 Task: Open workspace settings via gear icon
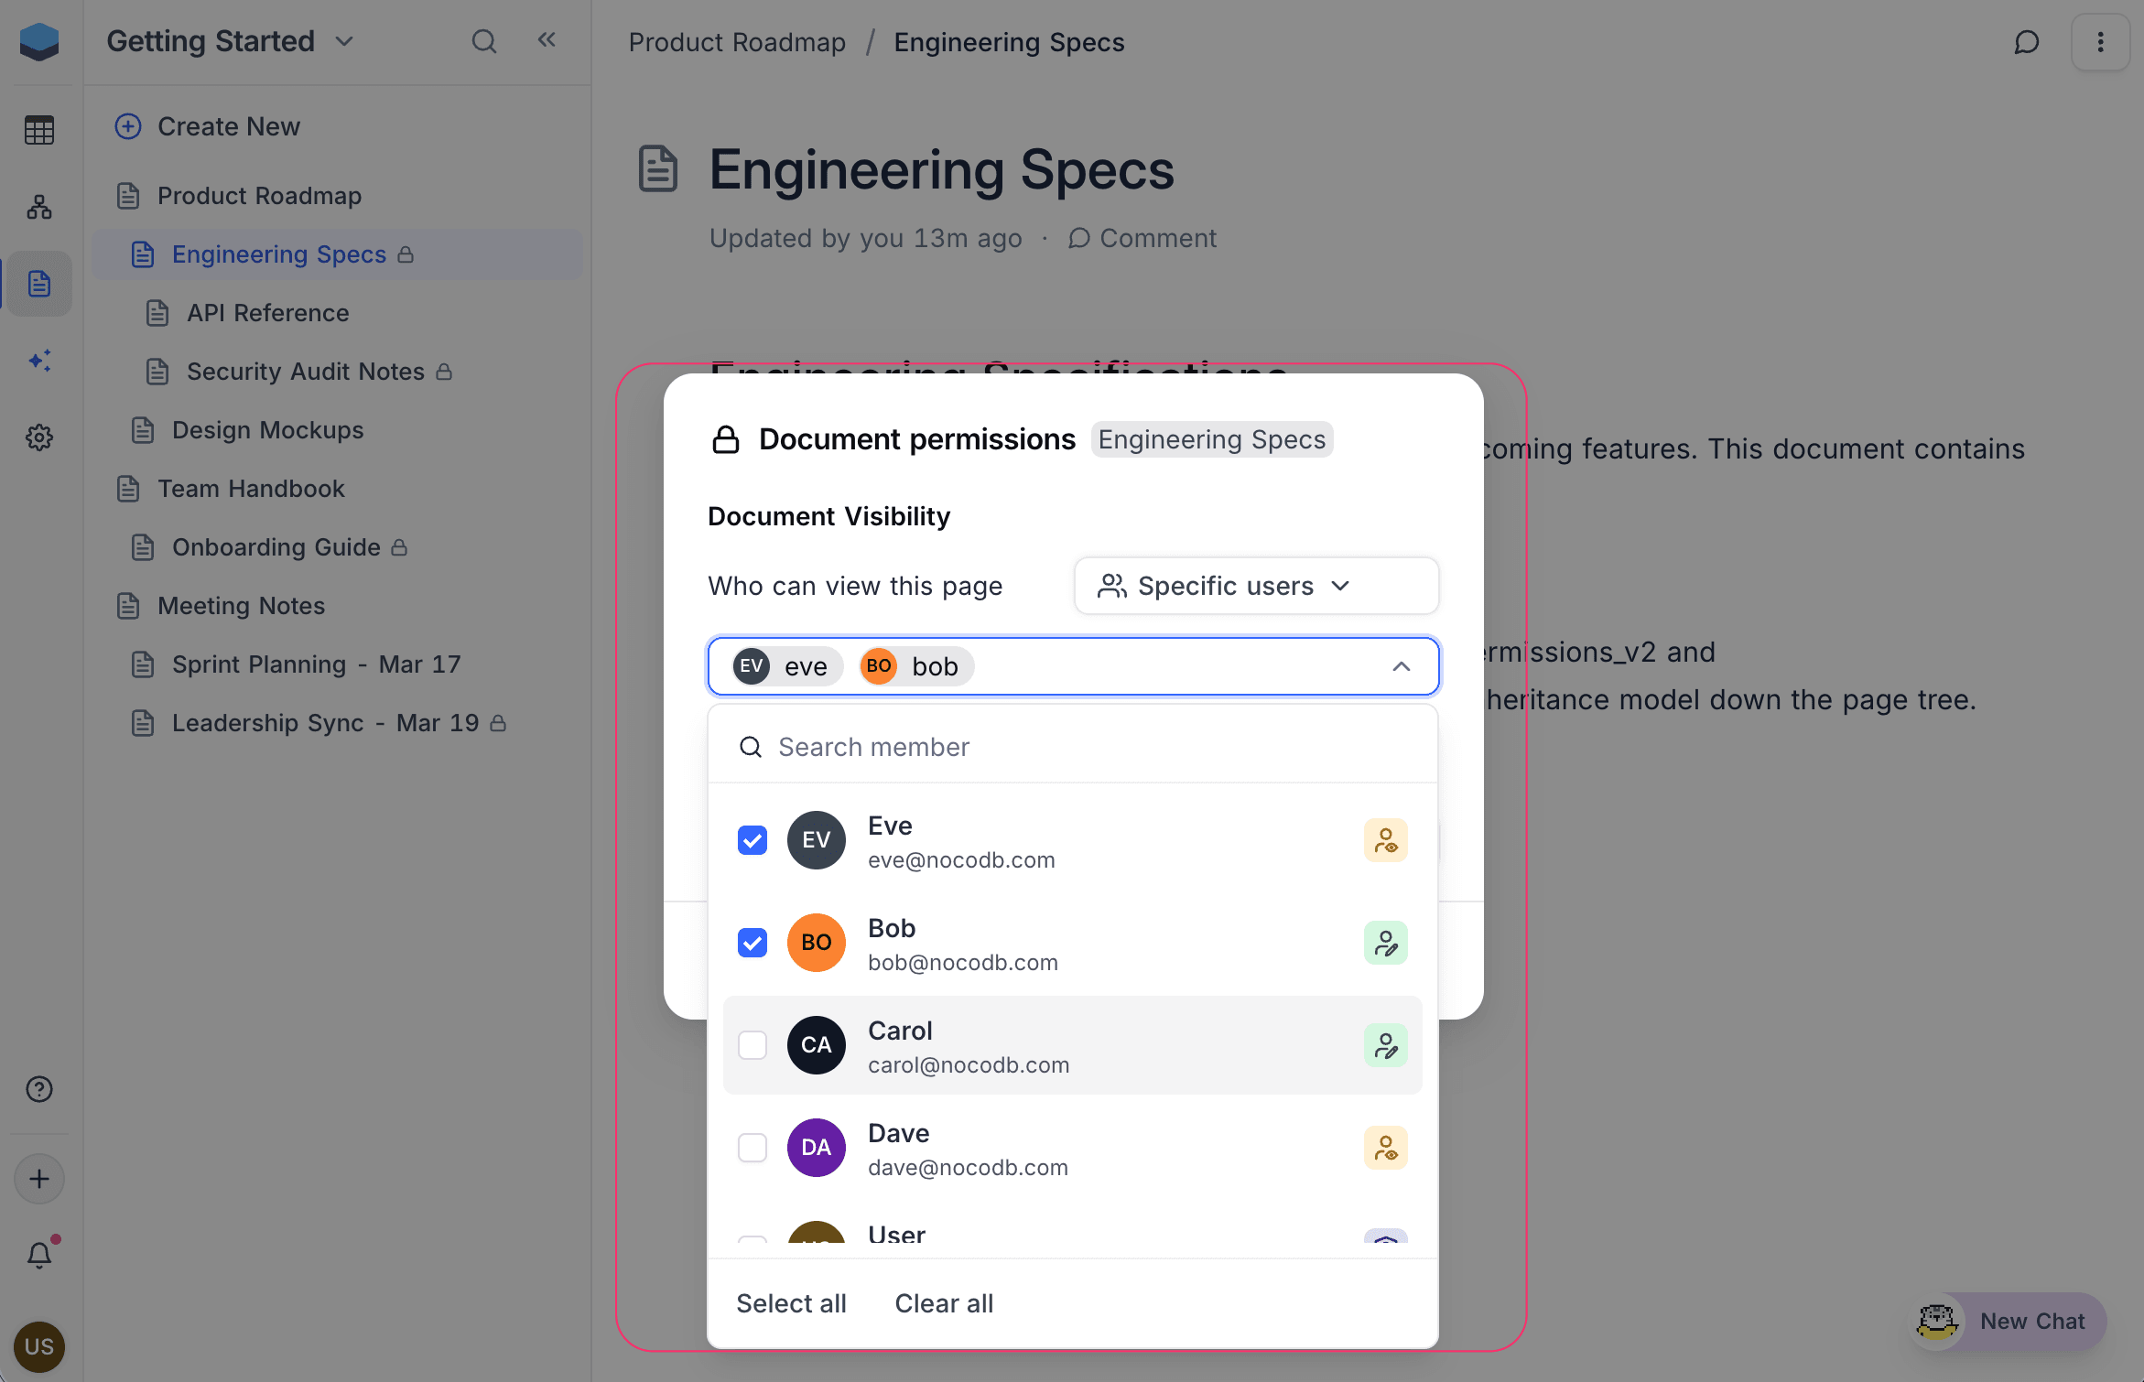[x=39, y=437]
